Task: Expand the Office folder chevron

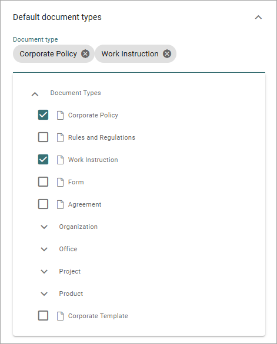Action: pyautogui.click(x=44, y=249)
